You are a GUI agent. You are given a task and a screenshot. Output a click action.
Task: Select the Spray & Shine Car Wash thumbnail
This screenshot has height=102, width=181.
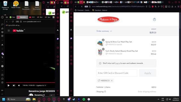(x=100, y=43)
